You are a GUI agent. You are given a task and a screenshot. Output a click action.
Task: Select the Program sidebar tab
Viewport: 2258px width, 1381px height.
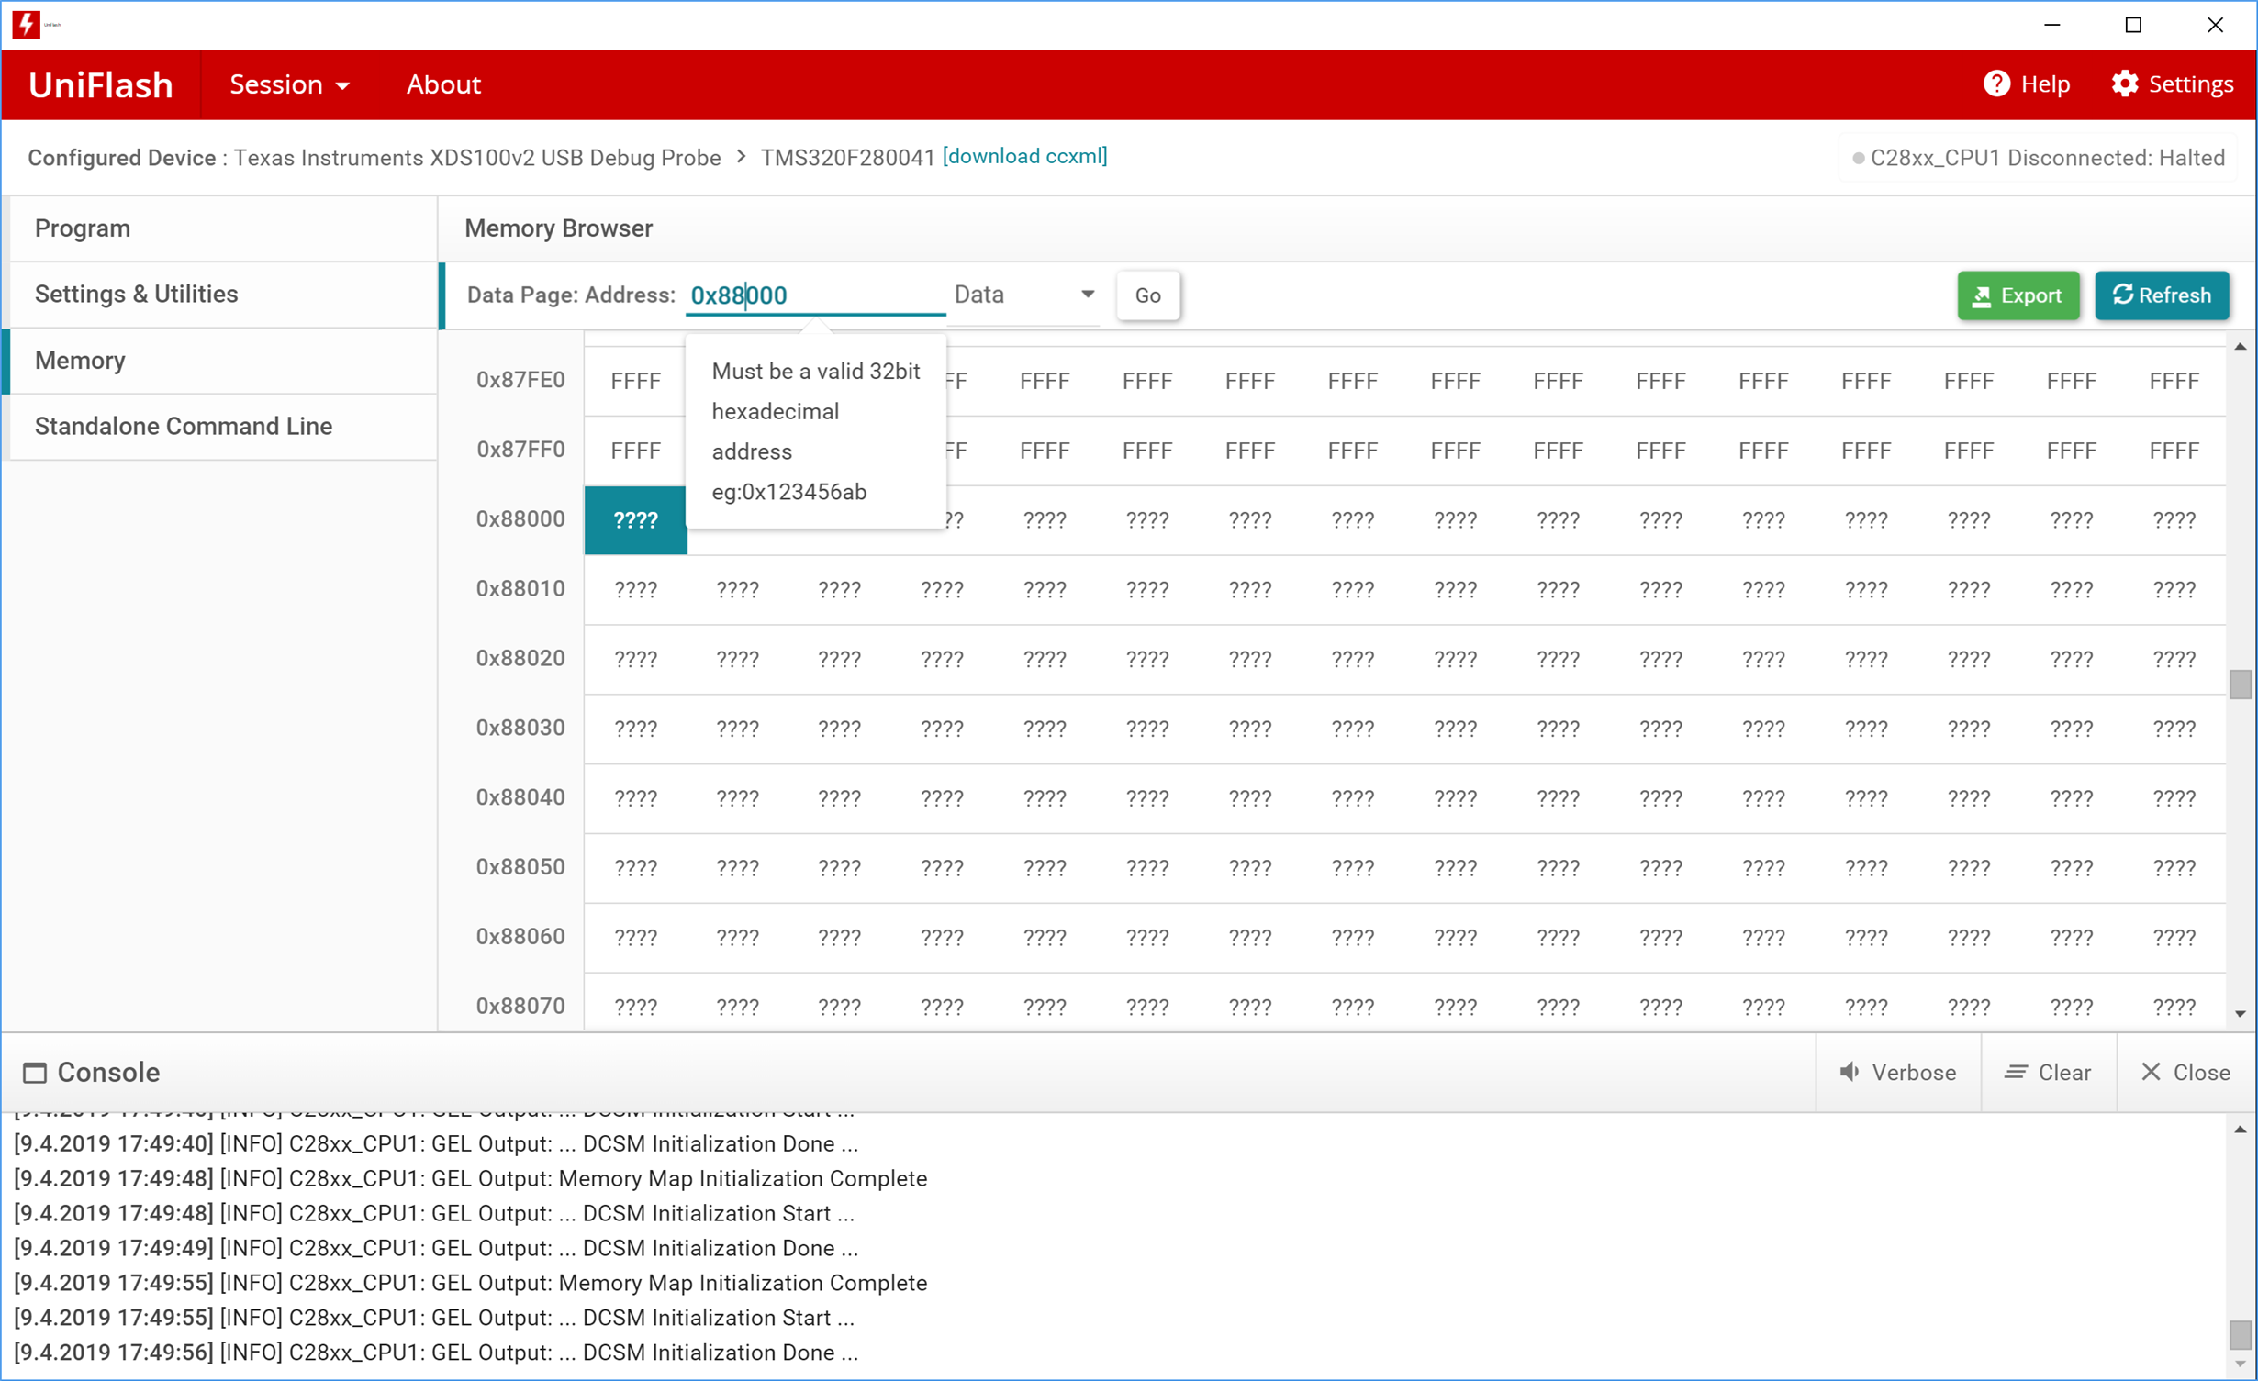click(x=222, y=228)
